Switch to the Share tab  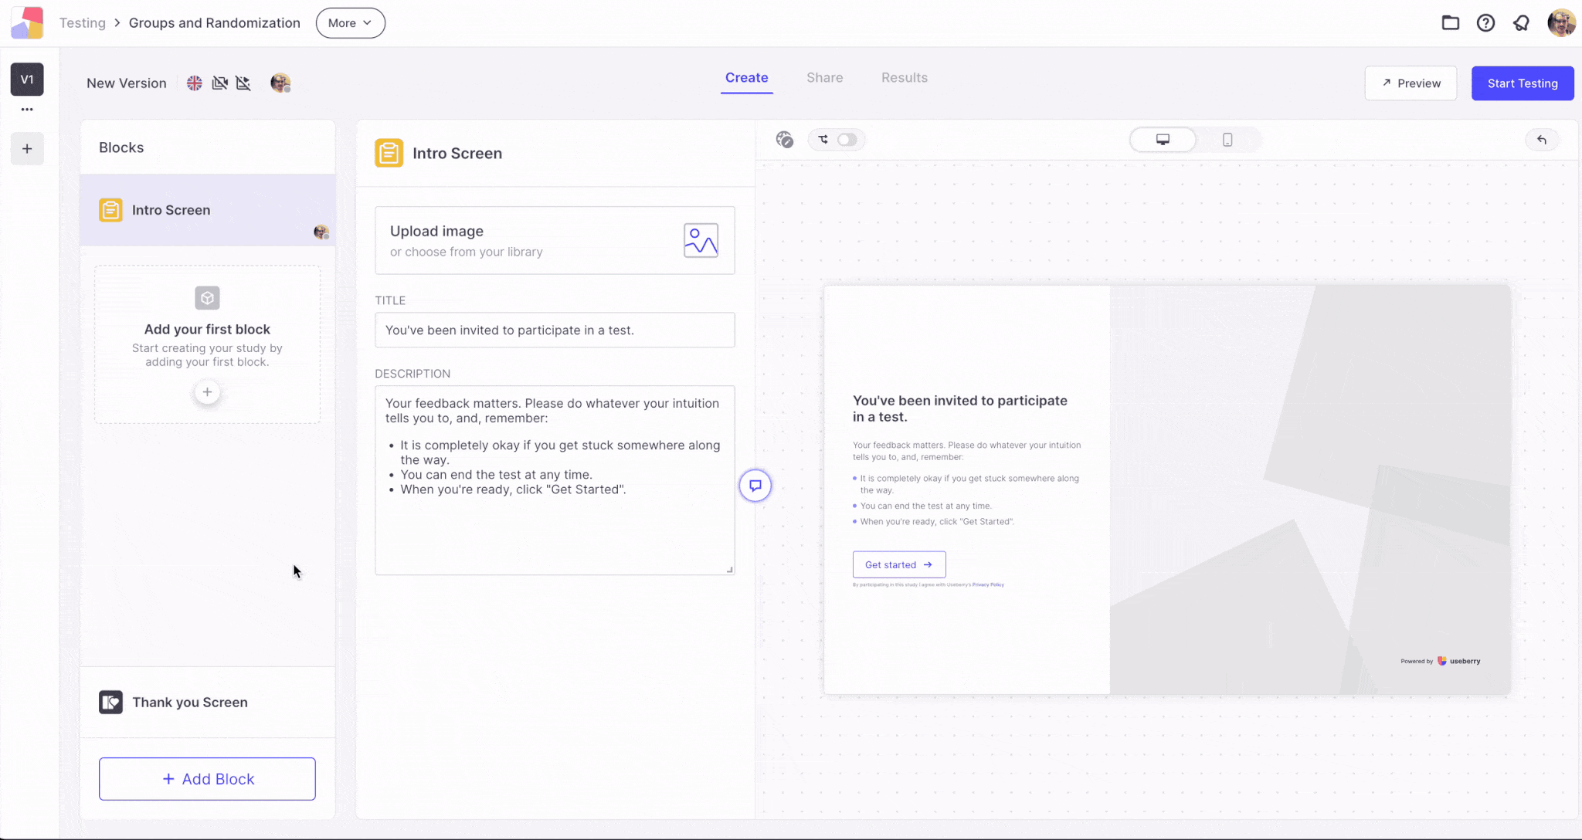824,78
